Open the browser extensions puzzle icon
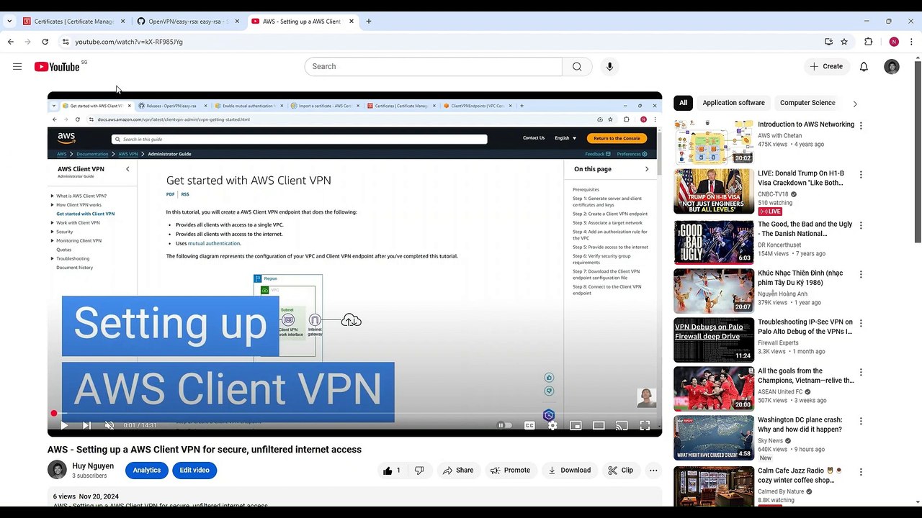922x518 pixels. click(x=869, y=42)
